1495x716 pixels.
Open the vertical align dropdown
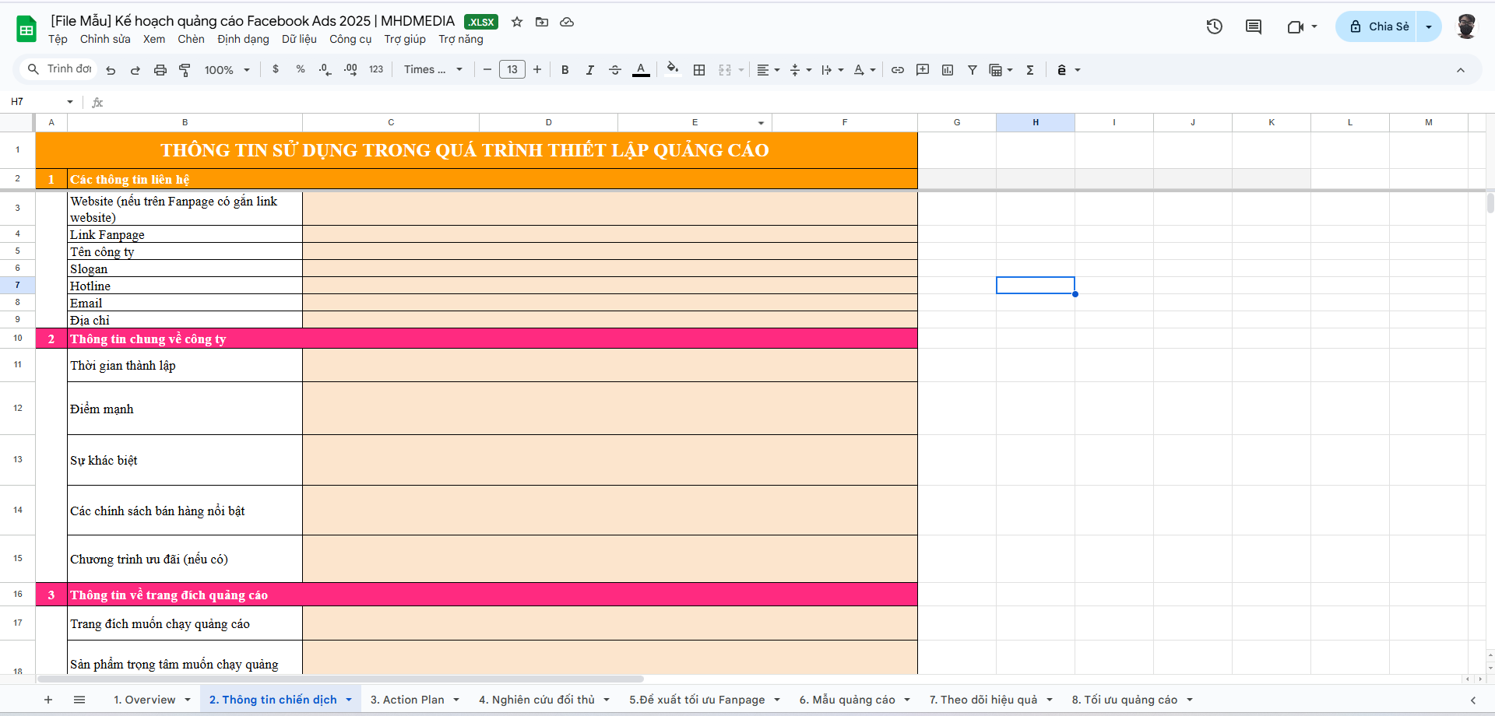[x=800, y=70]
